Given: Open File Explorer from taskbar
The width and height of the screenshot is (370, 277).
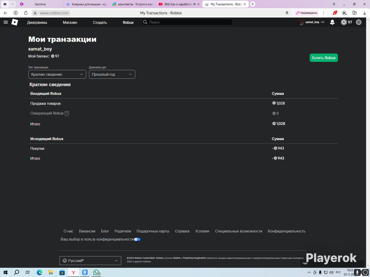Looking at the screenshot, I should click(x=51, y=273).
